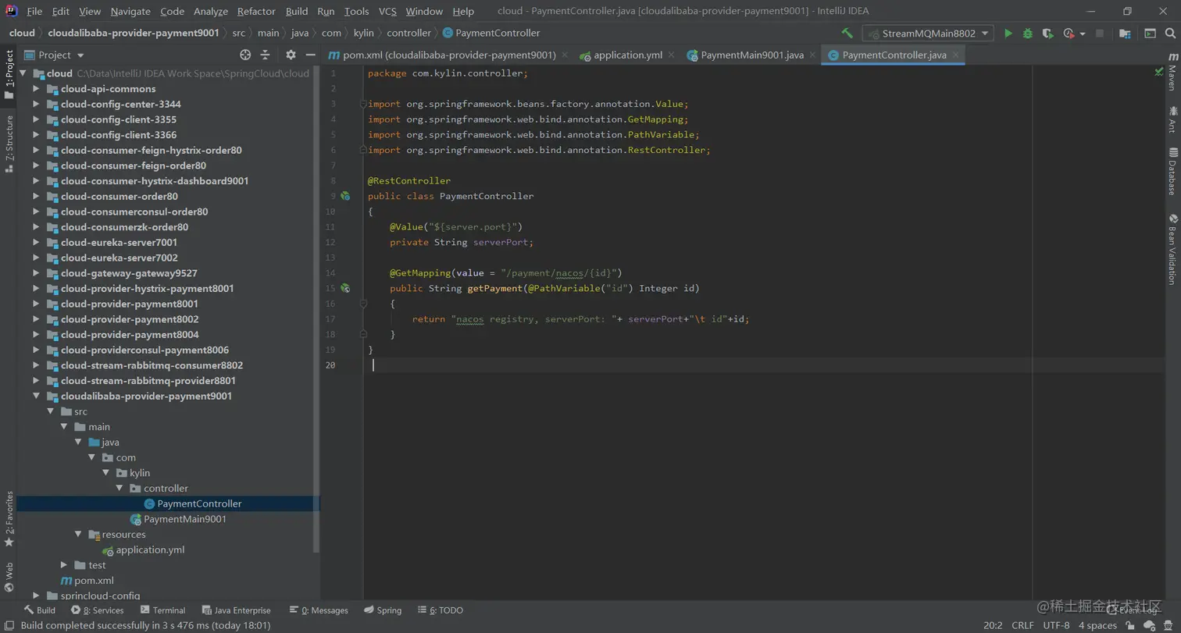Screen dimensions: 1181x633
Task: Click the locate/scroll-from-source target icon in Project panel
Action: click(x=245, y=55)
